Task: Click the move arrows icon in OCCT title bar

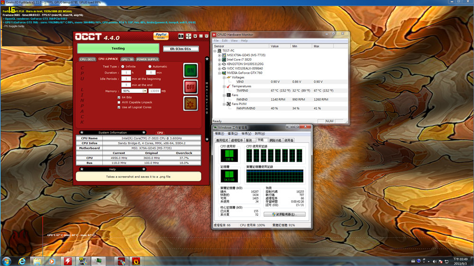Action: click(188, 36)
